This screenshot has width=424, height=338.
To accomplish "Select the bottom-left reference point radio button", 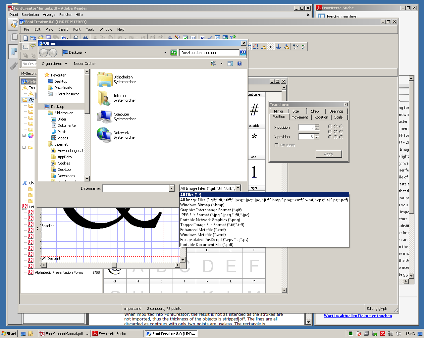I will point(330,137).
